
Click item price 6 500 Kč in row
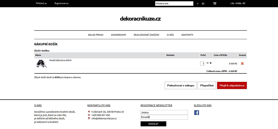233,63
